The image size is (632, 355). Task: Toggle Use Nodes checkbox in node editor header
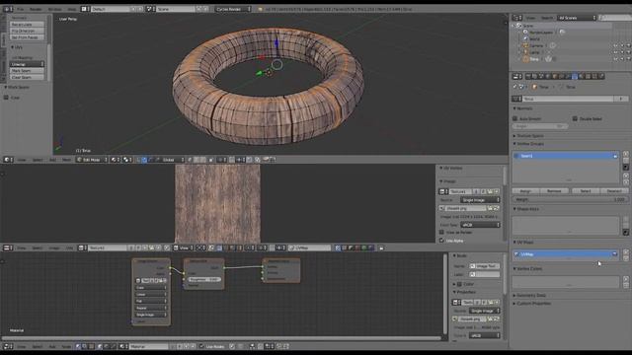(x=201, y=346)
